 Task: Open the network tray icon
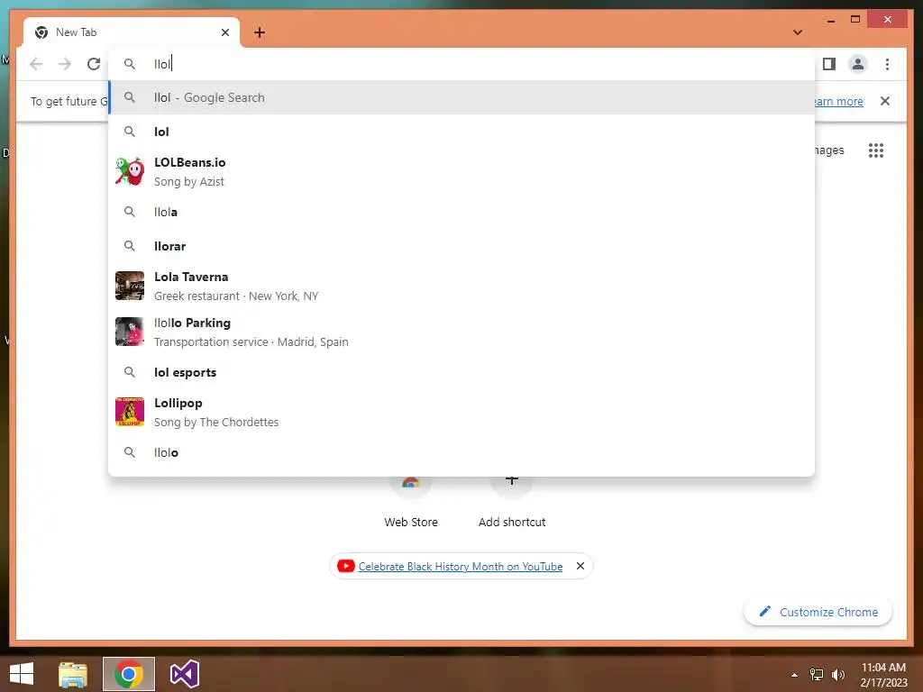(817, 675)
